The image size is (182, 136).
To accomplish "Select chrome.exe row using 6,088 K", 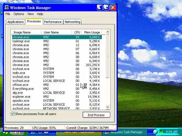I will tap(57, 37).
